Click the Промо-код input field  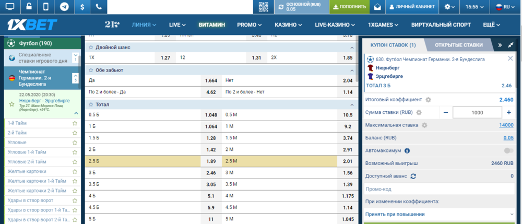tap(439, 189)
